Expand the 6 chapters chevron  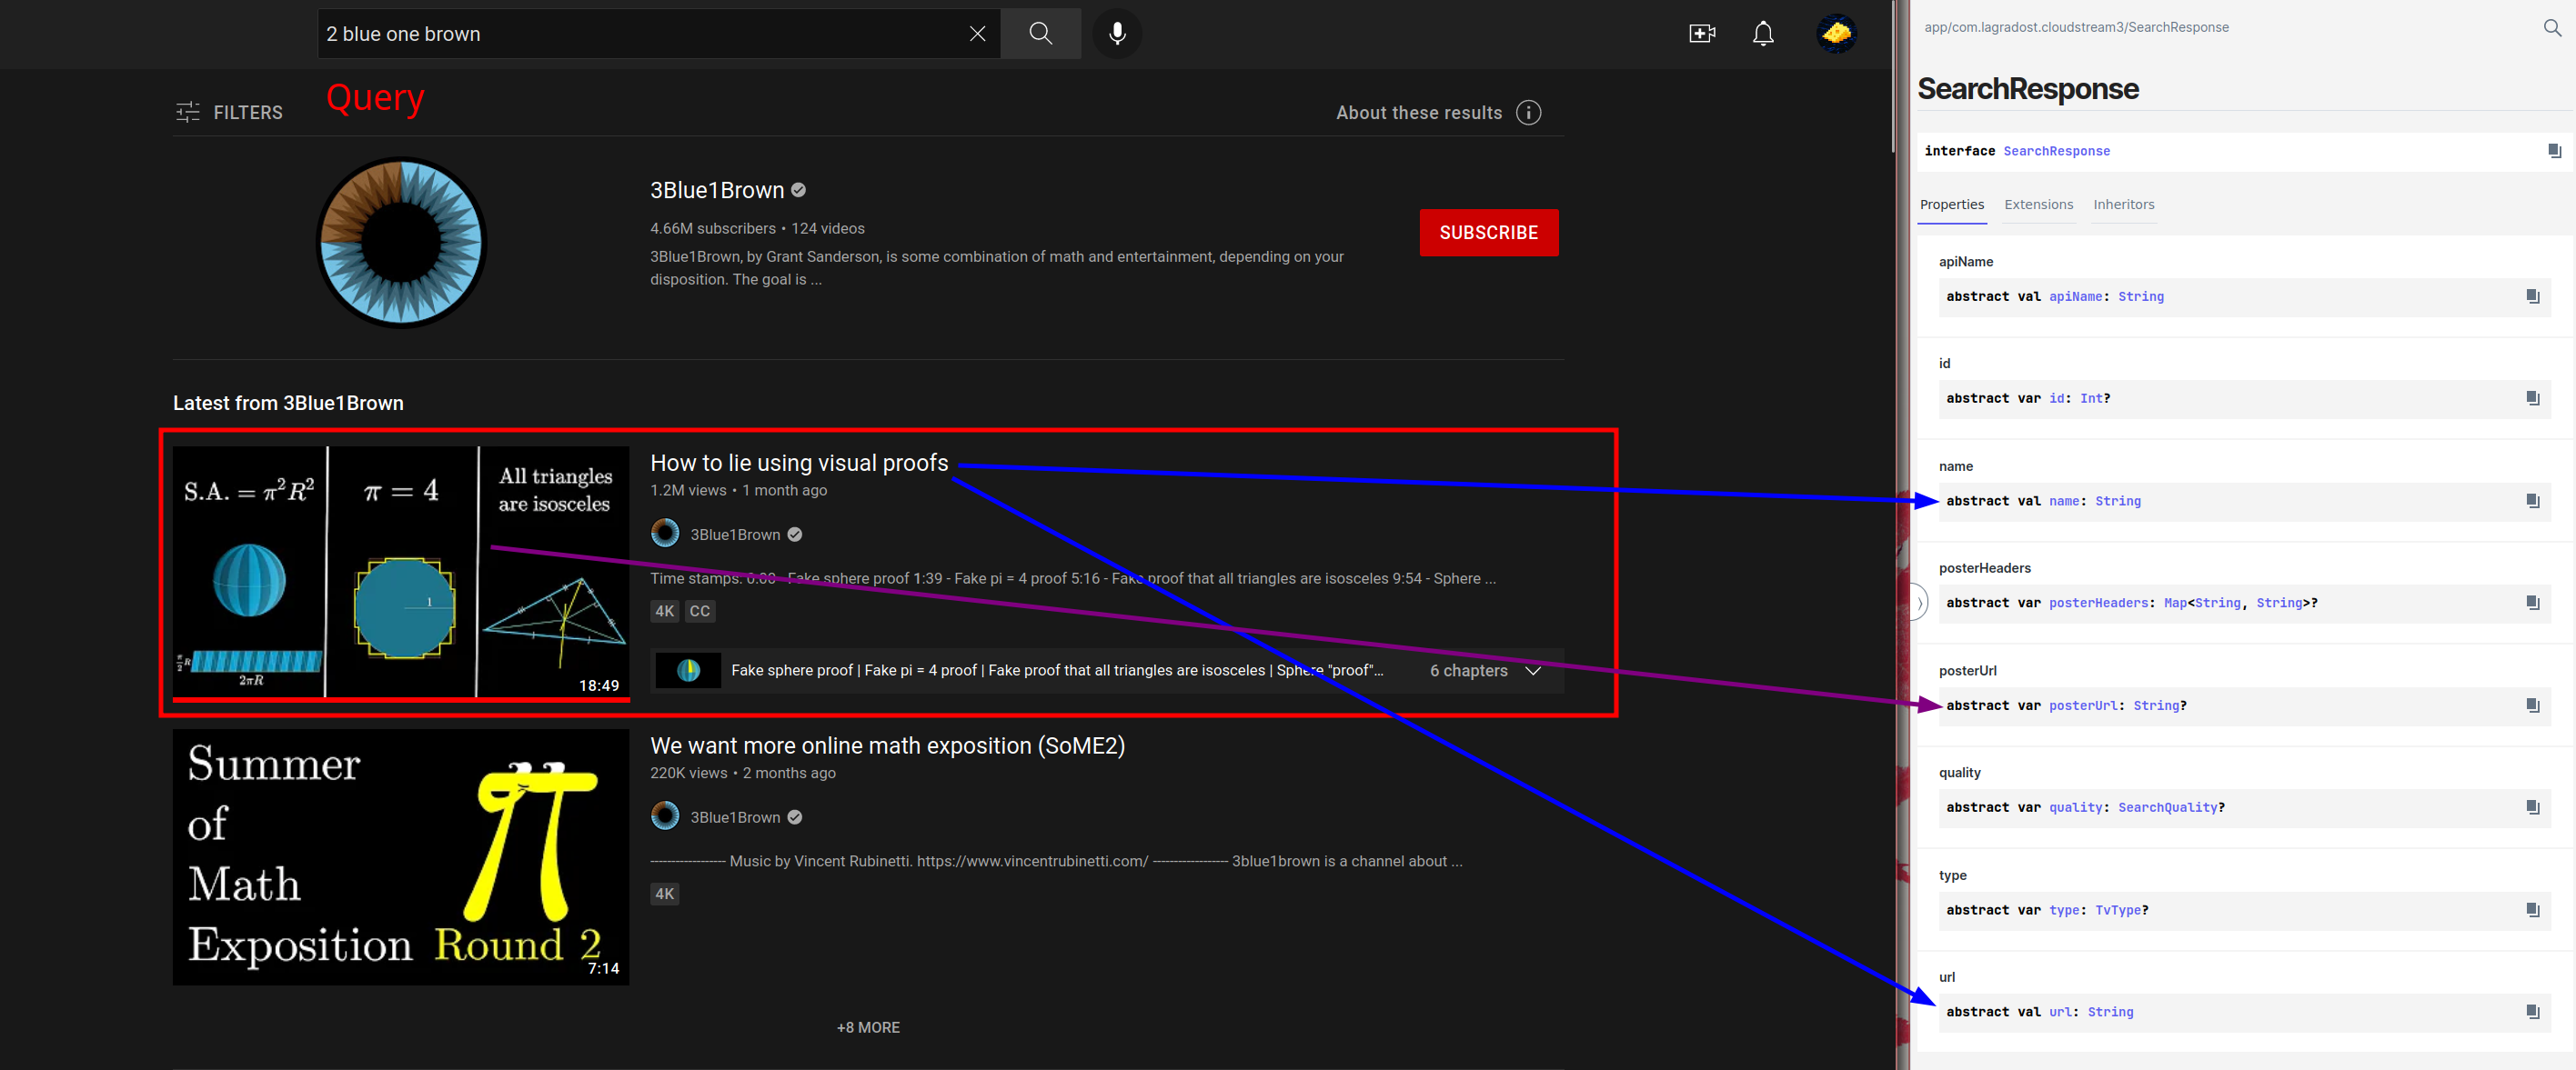click(1533, 670)
